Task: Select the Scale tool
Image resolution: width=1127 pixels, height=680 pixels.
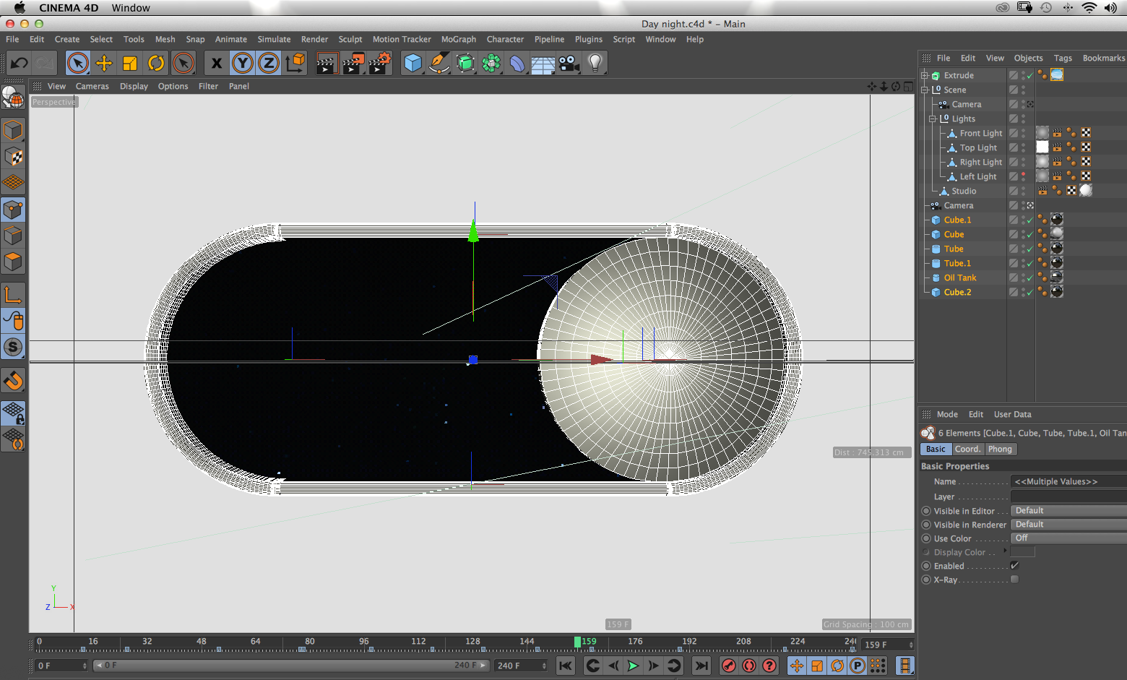Action: 130,64
